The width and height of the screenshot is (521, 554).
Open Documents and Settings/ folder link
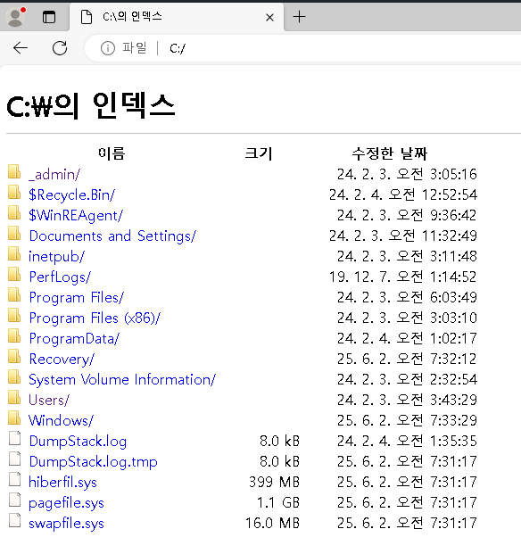click(112, 236)
